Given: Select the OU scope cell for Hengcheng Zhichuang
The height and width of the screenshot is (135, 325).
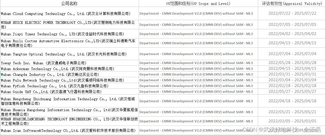Looking at the screenshot, I should (198, 101).
